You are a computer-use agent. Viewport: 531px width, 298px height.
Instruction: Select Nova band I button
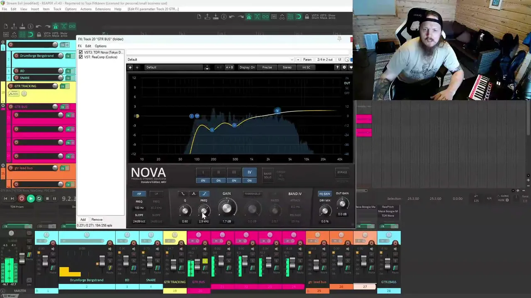tap(203, 172)
